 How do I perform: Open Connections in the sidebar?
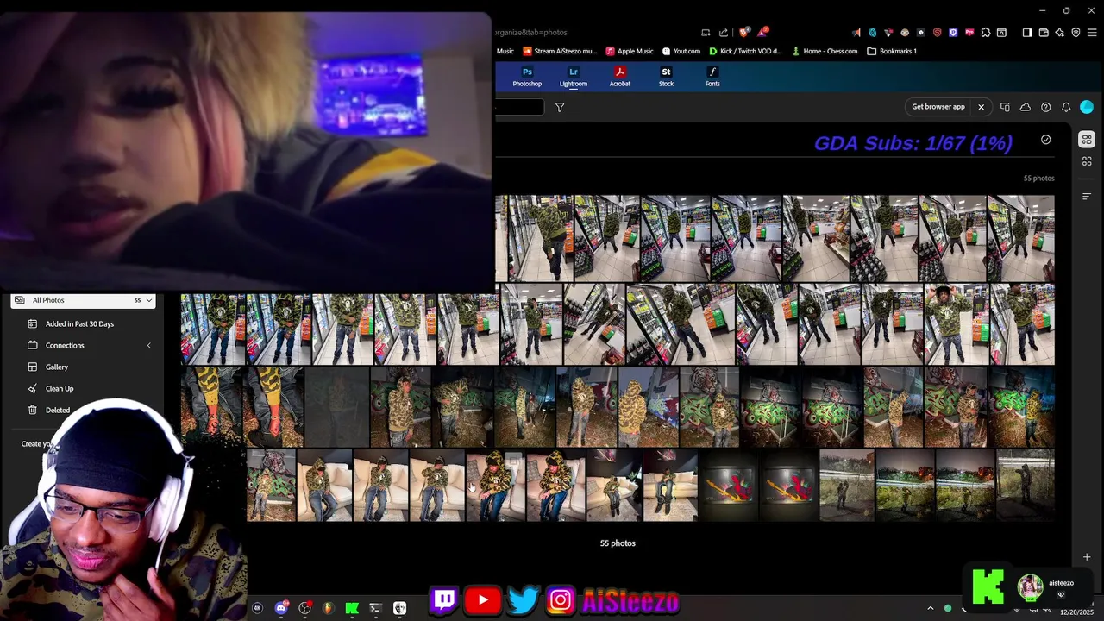(x=65, y=345)
